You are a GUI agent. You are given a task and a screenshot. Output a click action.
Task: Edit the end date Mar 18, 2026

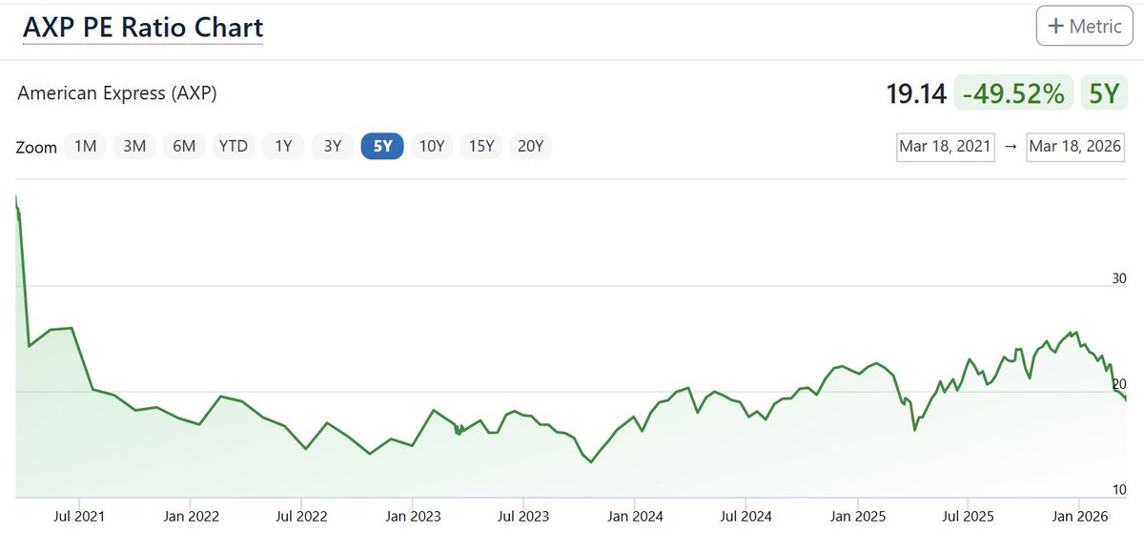tap(1075, 147)
